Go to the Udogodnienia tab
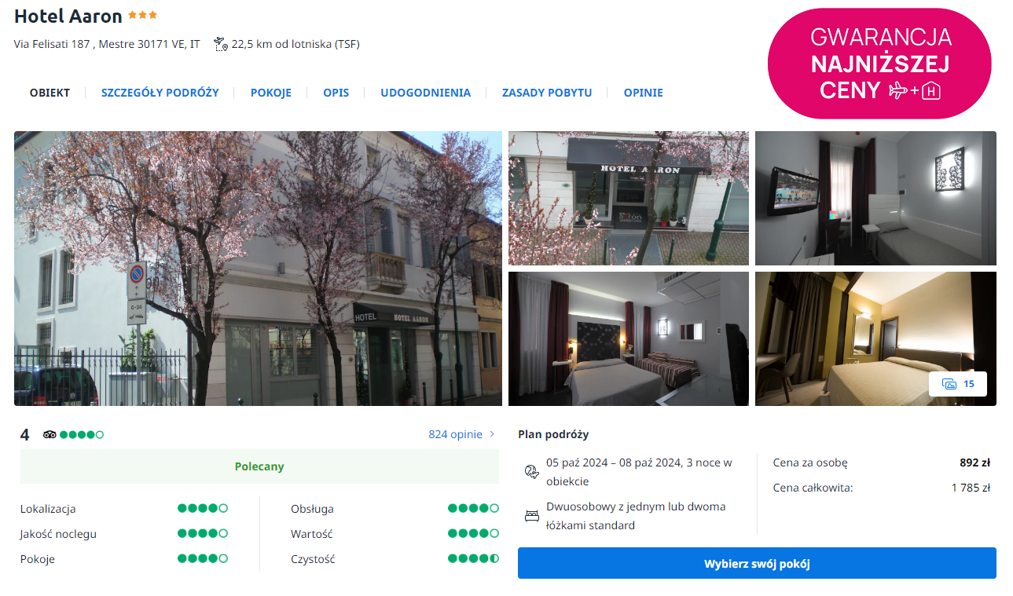Screen dimensions: 1013x596 pos(425,93)
